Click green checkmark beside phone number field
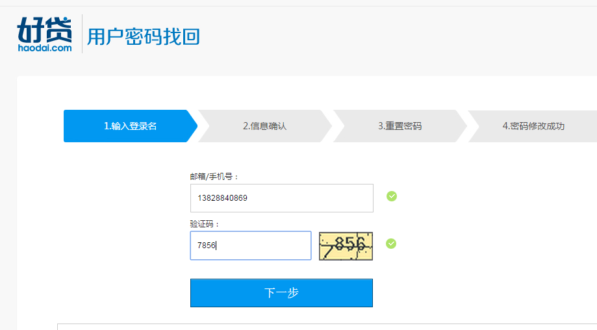The image size is (597, 330). [x=392, y=196]
